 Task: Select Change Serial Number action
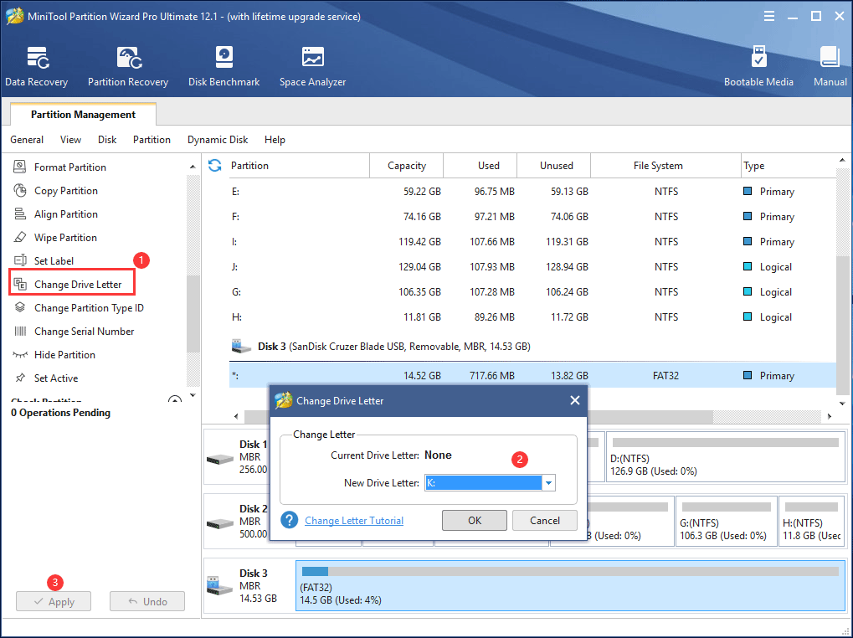click(x=84, y=331)
